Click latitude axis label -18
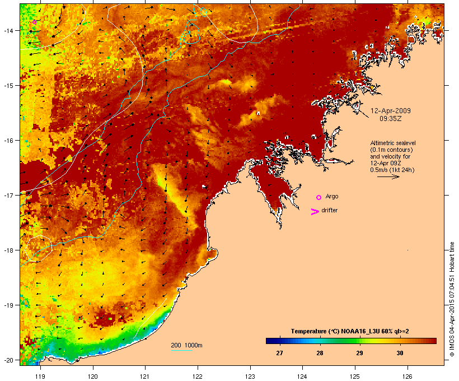Image resolution: width=459 pixels, height=381 pixels. click(x=9, y=250)
